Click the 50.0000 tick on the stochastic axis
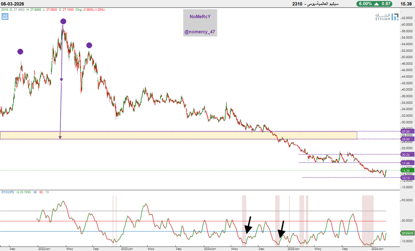Image resolution: width=415 pixels, height=251 pixels. coord(407,221)
